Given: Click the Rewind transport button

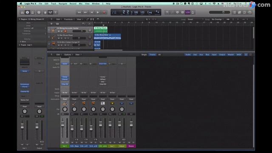Looking at the screenshot, I should (79, 12).
